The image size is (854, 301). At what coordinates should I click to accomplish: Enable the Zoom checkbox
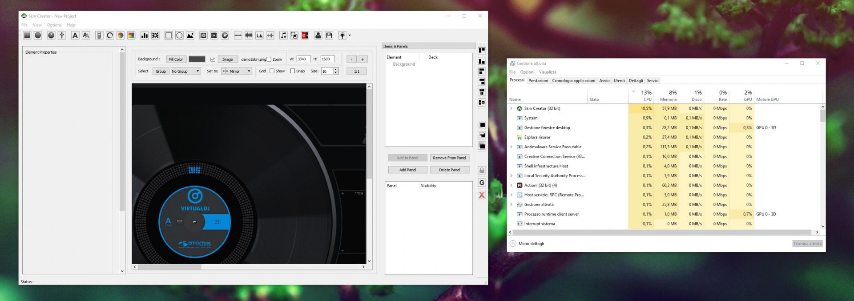pos(269,59)
